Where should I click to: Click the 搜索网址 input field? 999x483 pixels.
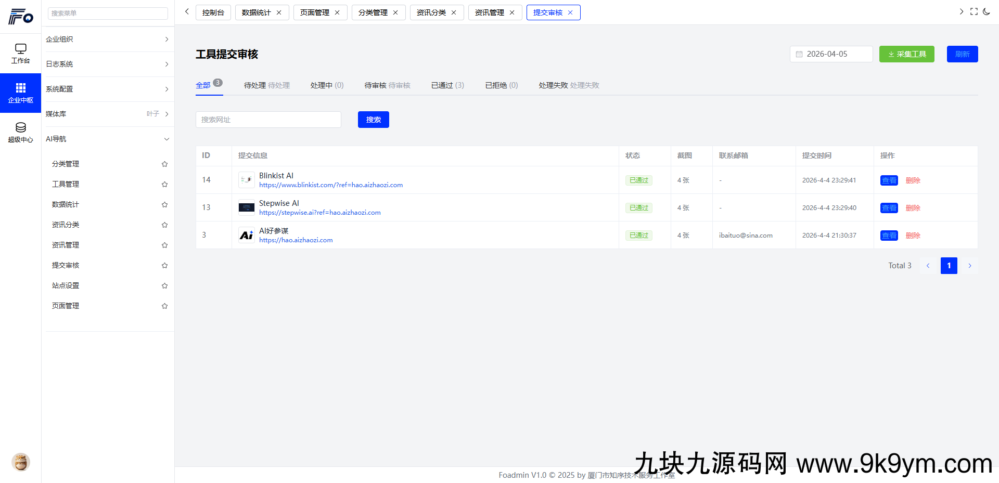(x=268, y=120)
